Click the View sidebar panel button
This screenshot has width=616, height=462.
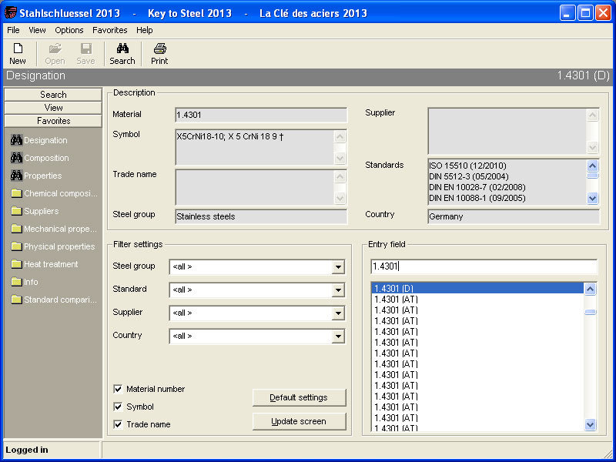53,108
